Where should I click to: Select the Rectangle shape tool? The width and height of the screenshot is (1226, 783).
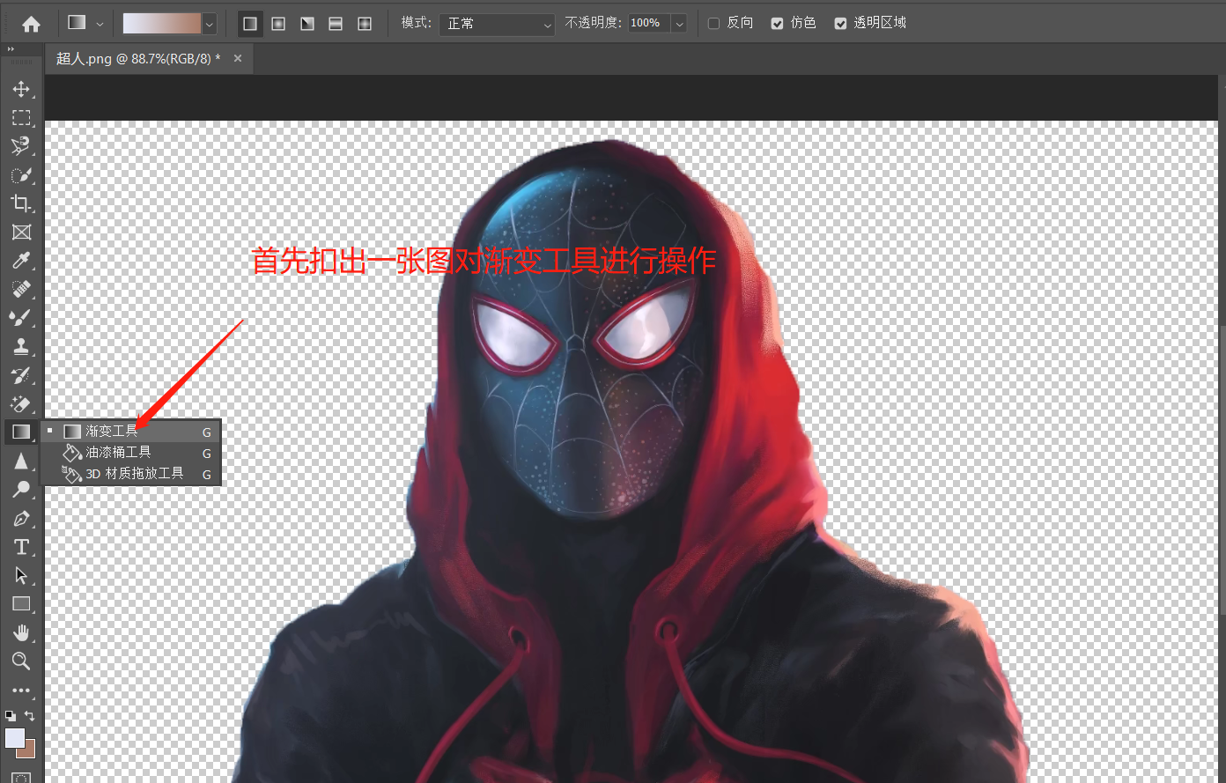click(21, 604)
